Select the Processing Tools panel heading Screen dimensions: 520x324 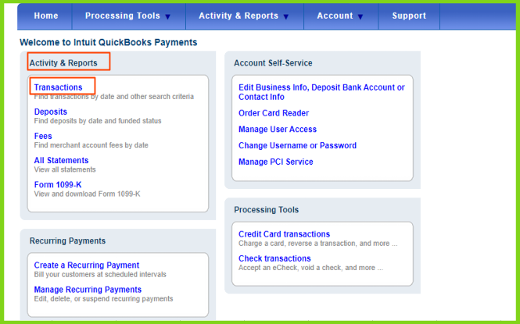coord(267,210)
